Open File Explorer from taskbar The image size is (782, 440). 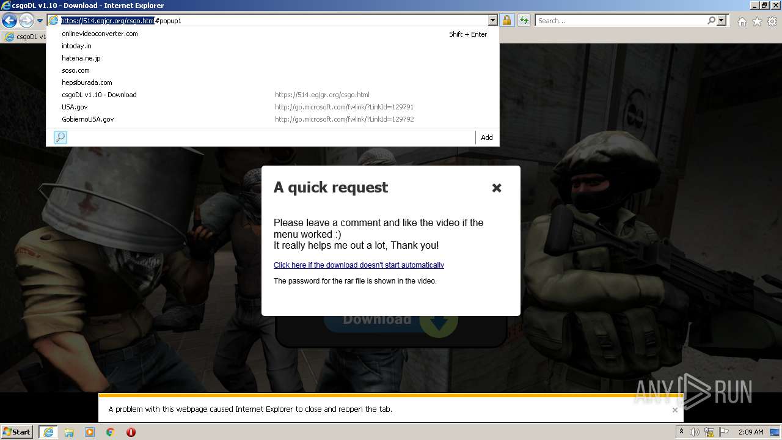(69, 432)
